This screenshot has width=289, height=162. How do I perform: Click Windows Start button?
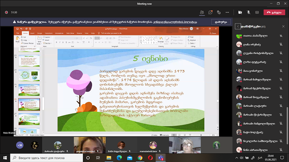5,158
